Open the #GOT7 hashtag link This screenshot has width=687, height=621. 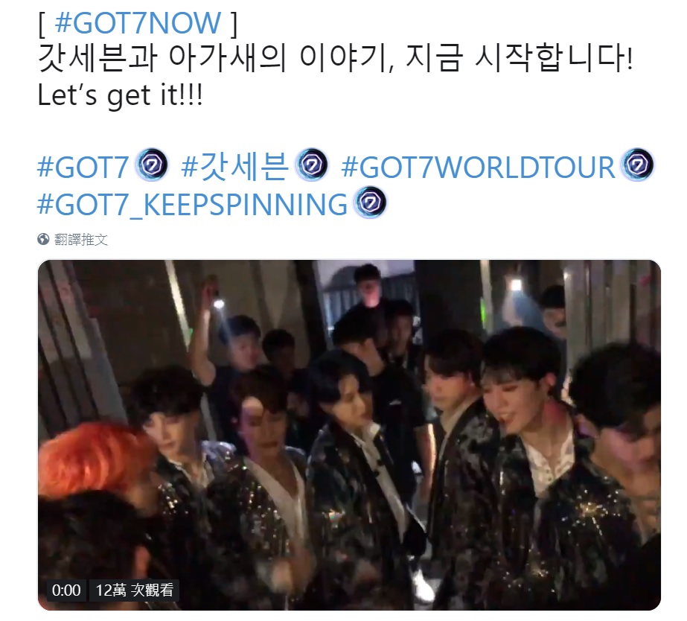coord(83,167)
